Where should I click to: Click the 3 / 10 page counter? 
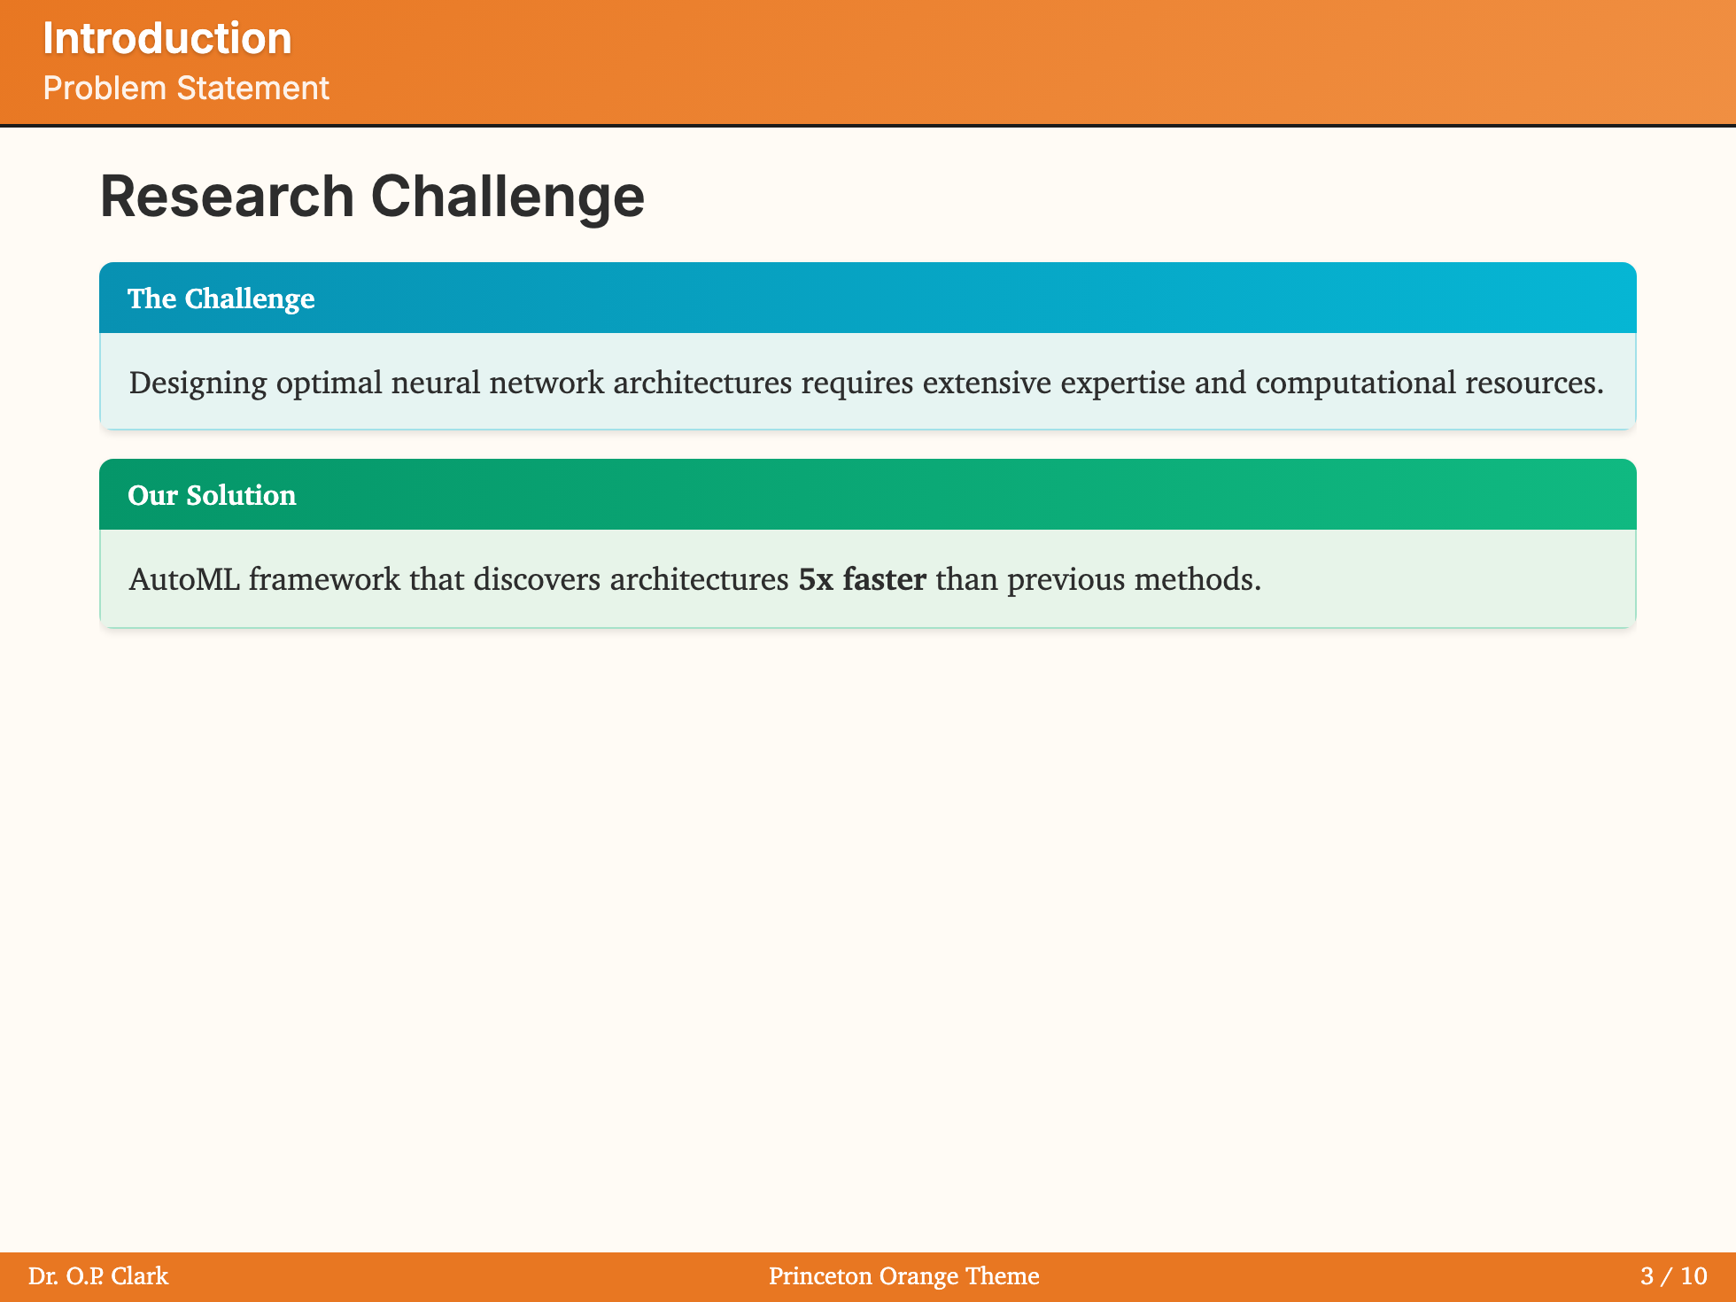pos(1673,1275)
